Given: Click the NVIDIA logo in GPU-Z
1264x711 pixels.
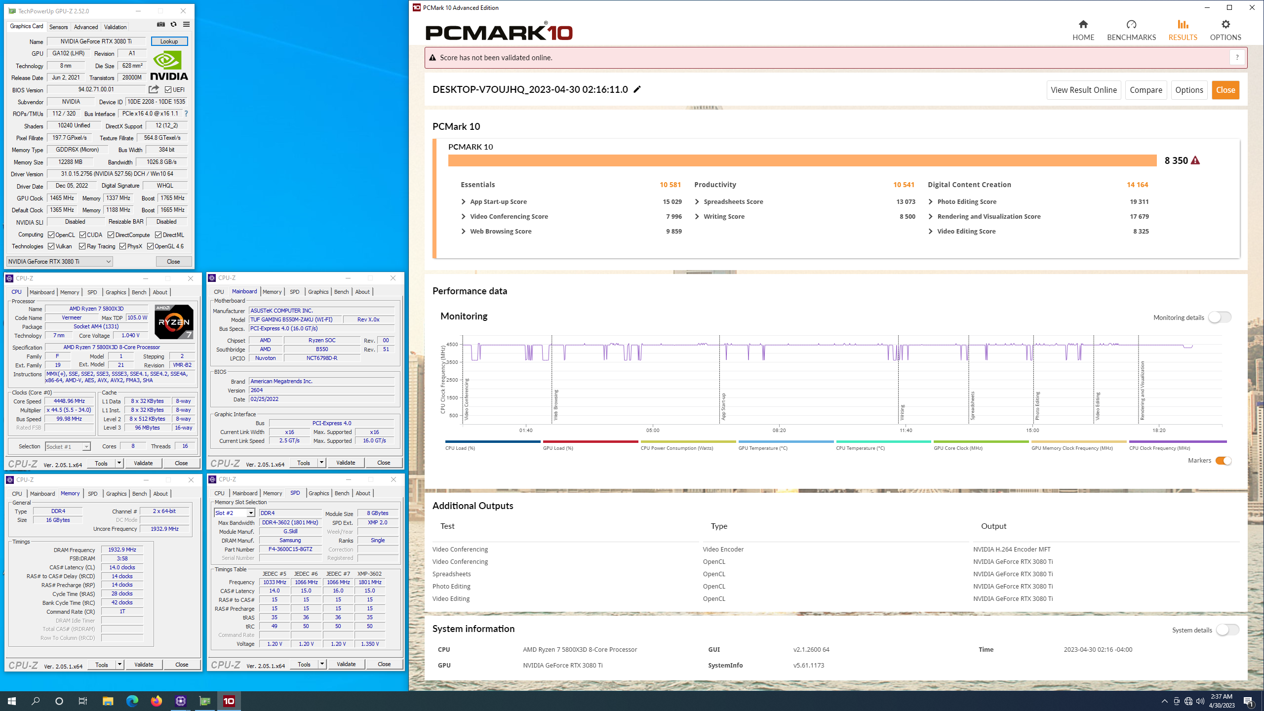Looking at the screenshot, I should coord(169,65).
